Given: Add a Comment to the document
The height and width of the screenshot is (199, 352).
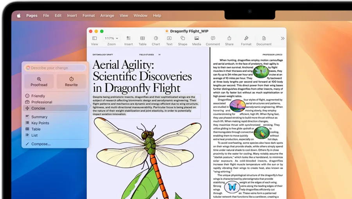Looking at the screenshot, I should coord(213,38).
